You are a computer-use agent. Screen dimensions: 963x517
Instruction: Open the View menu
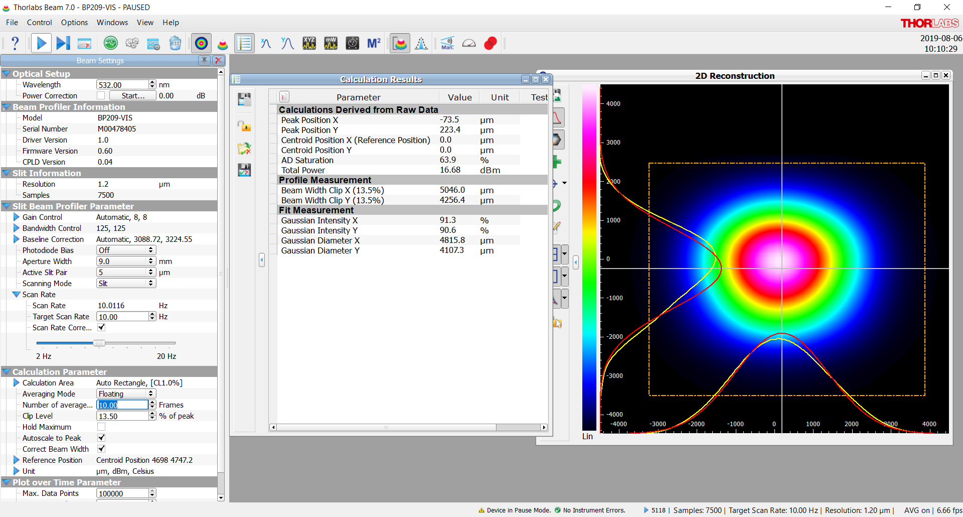145,23
